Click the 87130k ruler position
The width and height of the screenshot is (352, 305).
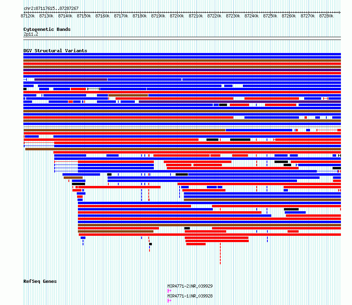pos(46,16)
